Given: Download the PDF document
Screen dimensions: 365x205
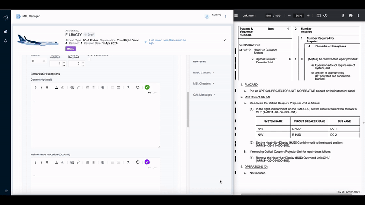Looking at the screenshot, I should (x=343, y=15).
